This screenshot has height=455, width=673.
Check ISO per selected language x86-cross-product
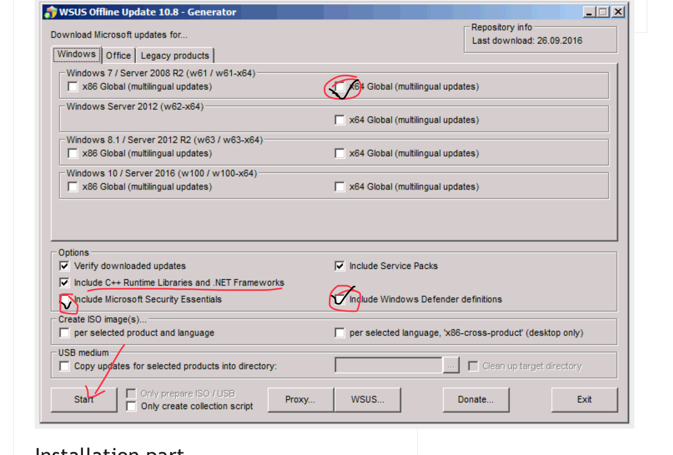340,333
